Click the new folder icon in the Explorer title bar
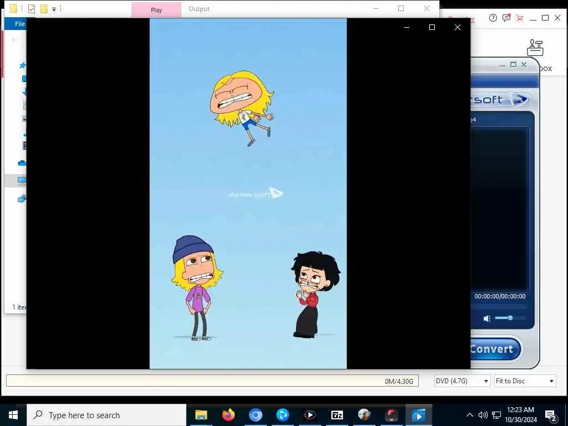The image size is (568, 426). [x=44, y=9]
